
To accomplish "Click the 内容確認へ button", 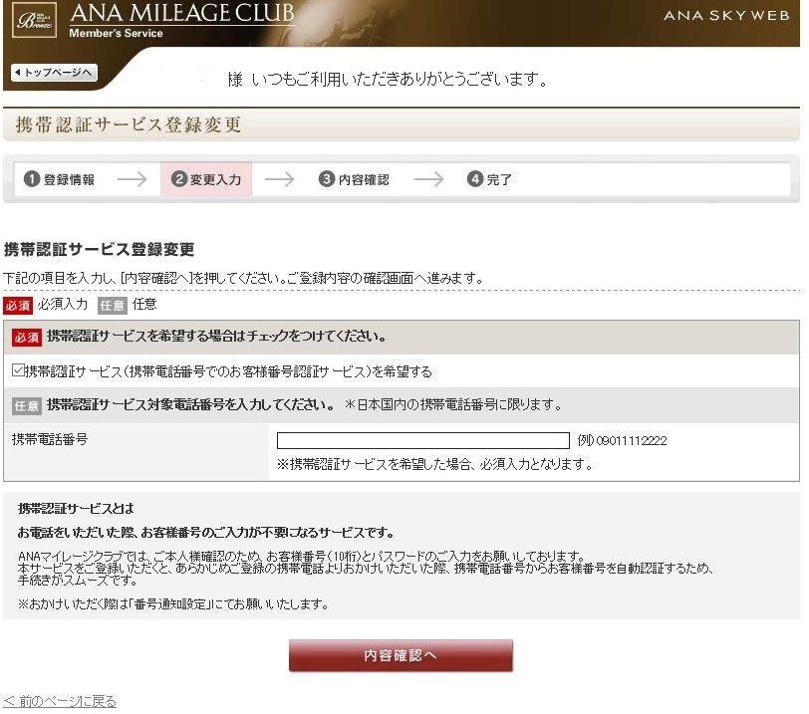I will [401, 656].
